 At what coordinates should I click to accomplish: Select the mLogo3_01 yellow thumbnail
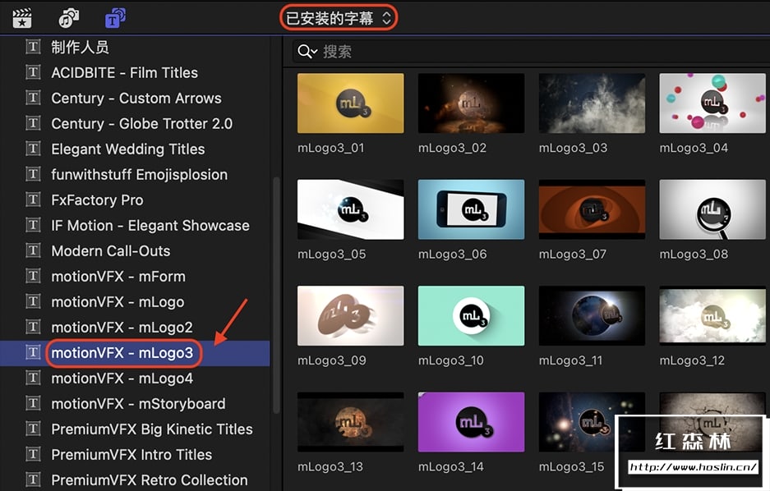point(351,103)
